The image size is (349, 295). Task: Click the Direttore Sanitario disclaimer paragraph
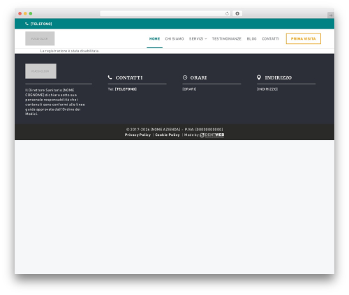pos(55,102)
